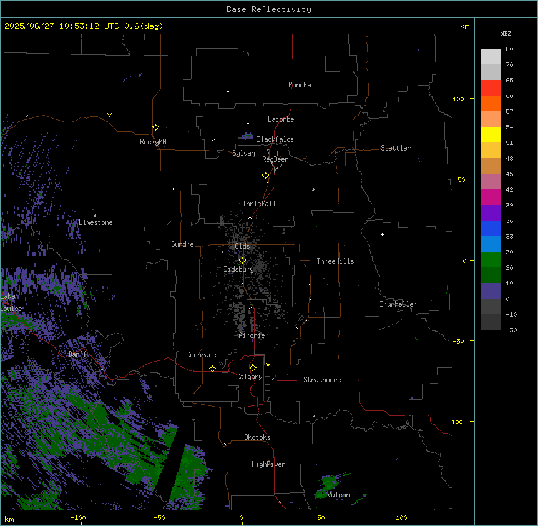Click the Lacombe city label

(281, 119)
